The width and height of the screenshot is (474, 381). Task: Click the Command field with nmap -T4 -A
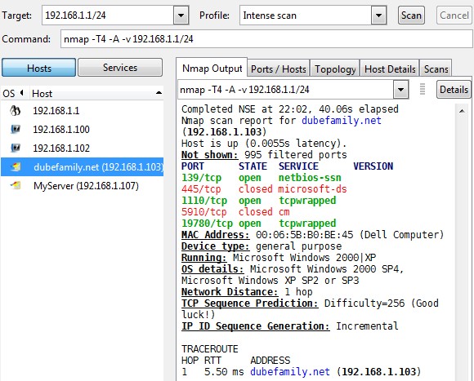click(x=266, y=39)
